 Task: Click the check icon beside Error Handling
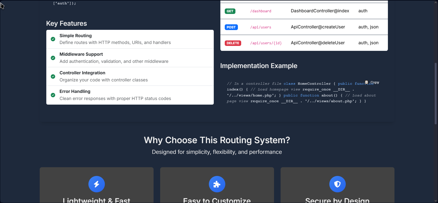click(53, 95)
